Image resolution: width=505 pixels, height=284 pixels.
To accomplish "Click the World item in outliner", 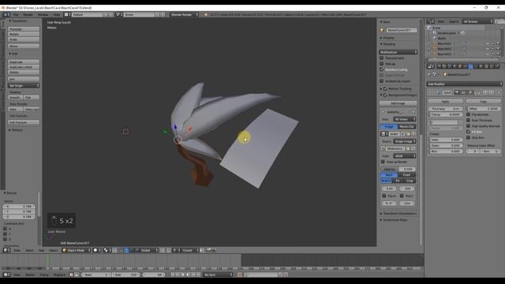I will (442, 38).
